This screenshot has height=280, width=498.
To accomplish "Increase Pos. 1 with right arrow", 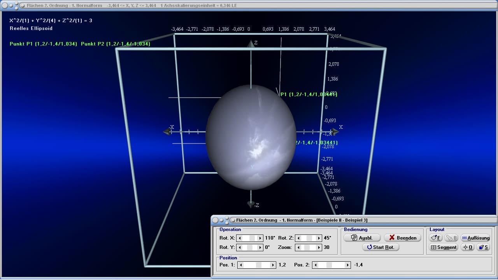I will point(272,265).
